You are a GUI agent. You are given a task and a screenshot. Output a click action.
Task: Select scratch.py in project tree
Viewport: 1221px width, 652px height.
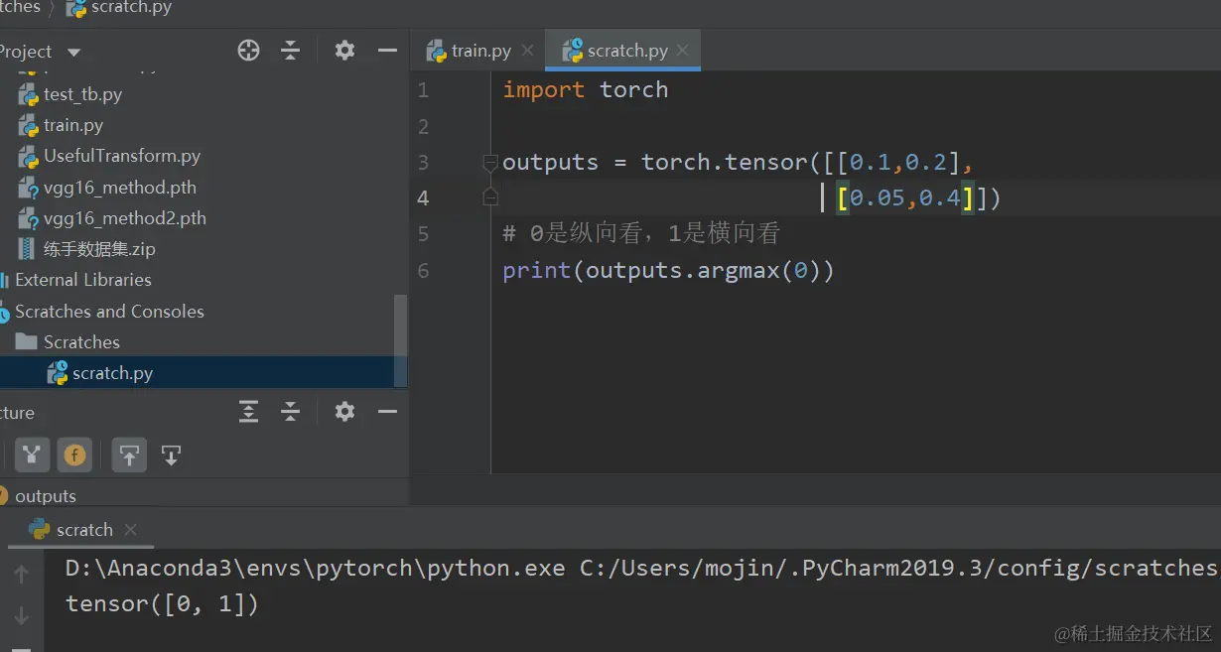coord(112,373)
